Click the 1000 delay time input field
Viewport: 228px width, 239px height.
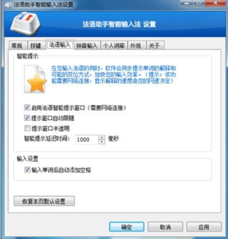tap(87, 139)
